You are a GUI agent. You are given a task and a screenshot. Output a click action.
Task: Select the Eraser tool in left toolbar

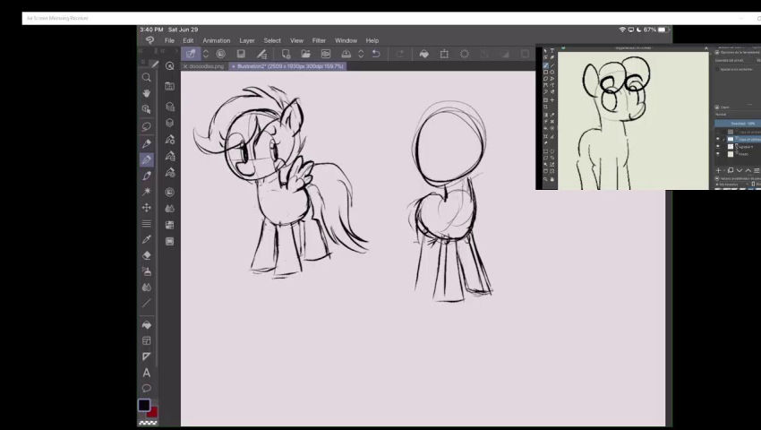tap(147, 255)
